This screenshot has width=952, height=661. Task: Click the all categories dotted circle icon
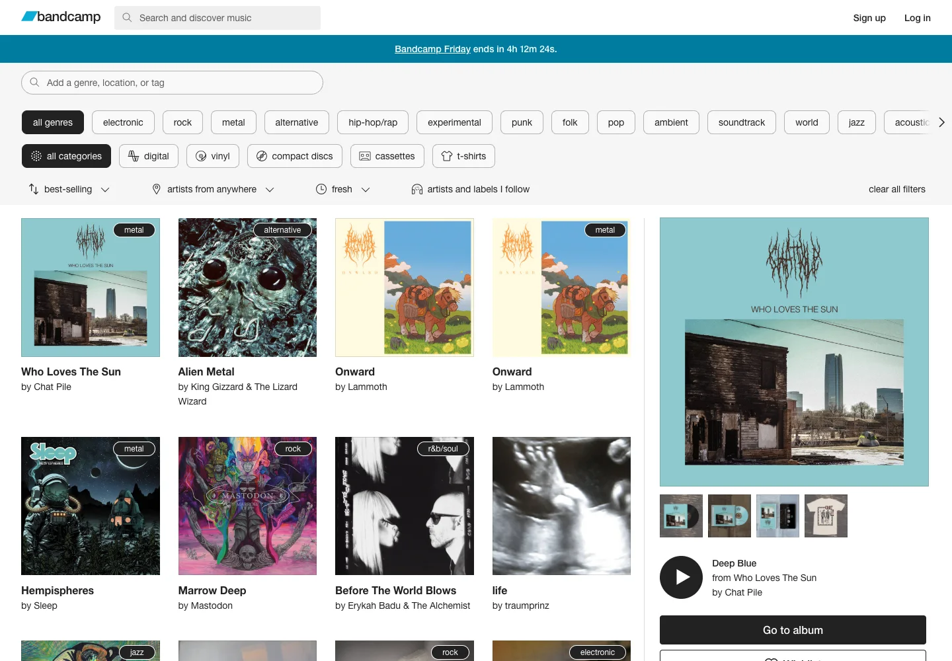pos(36,156)
